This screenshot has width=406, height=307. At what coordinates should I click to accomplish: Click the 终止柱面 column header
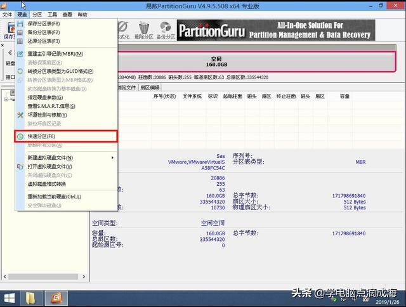(x=286, y=96)
